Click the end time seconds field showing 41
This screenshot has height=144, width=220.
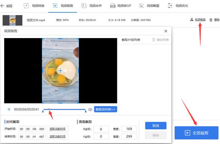[x=34, y=136]
